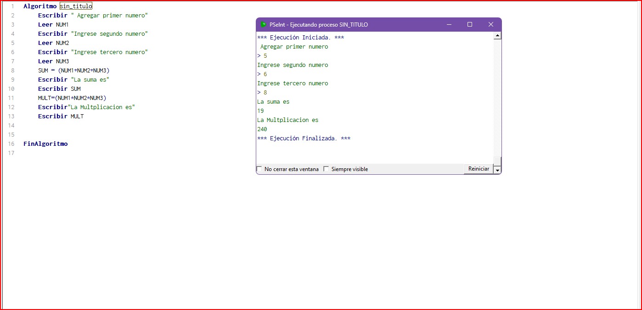Click the green PSeInt icon in the title bar
642x310 pixels.
point(264,25)
